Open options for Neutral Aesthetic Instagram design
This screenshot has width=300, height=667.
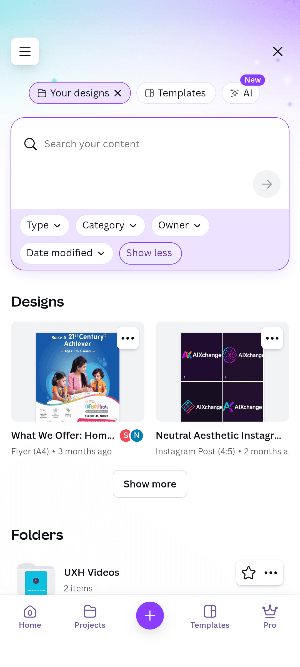(272, 338)
